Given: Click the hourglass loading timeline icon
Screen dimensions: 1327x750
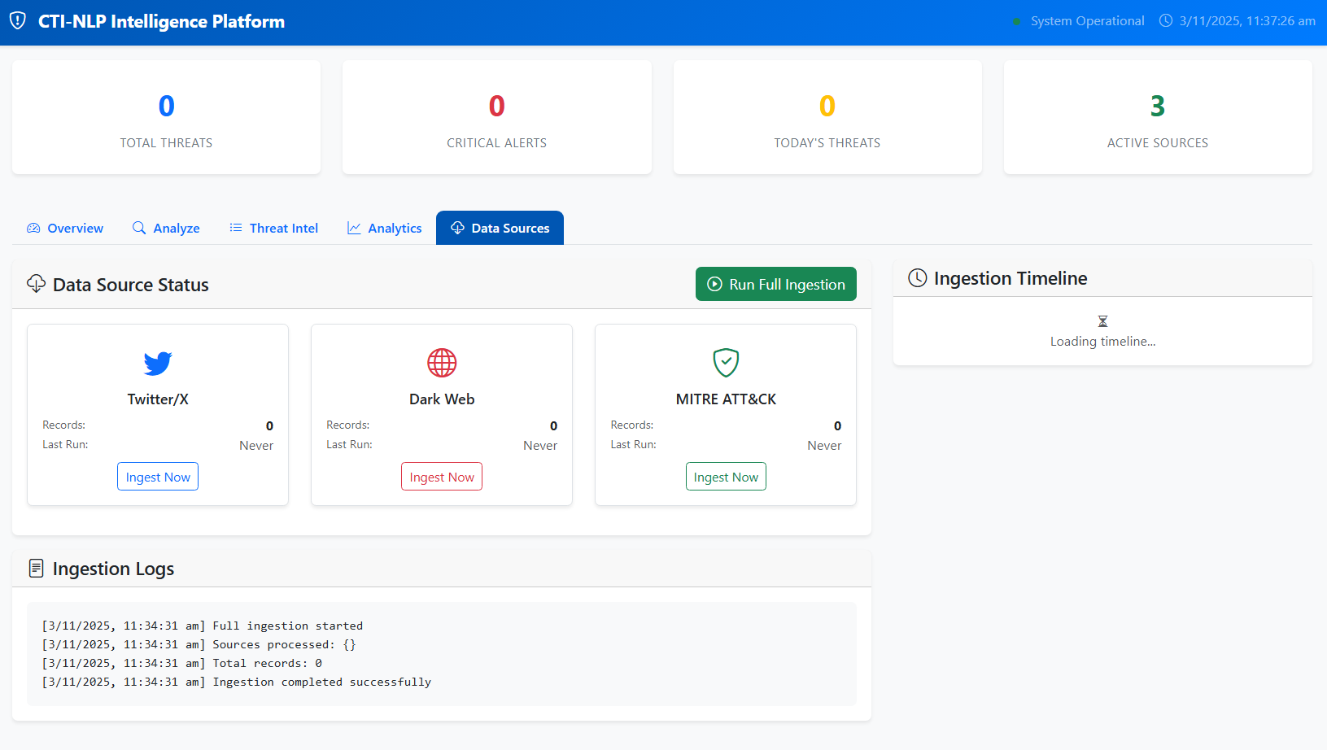Looking at the screenshot, I should tap(1102, 321).
